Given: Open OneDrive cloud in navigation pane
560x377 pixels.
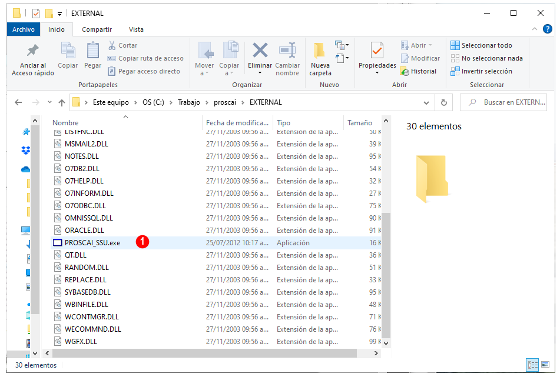Looking at the screenshot, I should click(26, 169).
